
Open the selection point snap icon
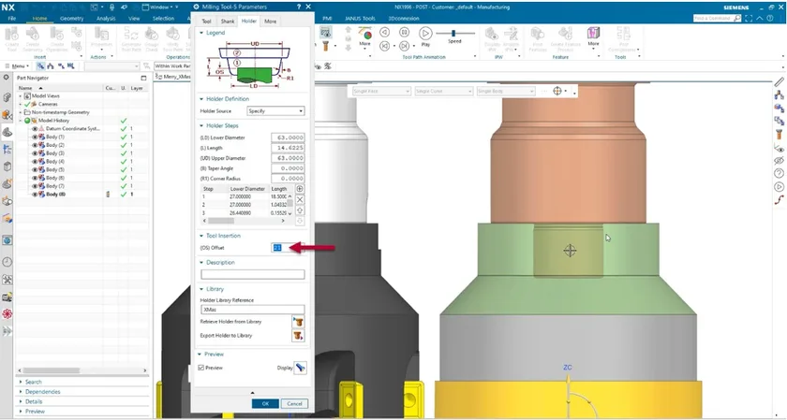click(x=557, y=91)
